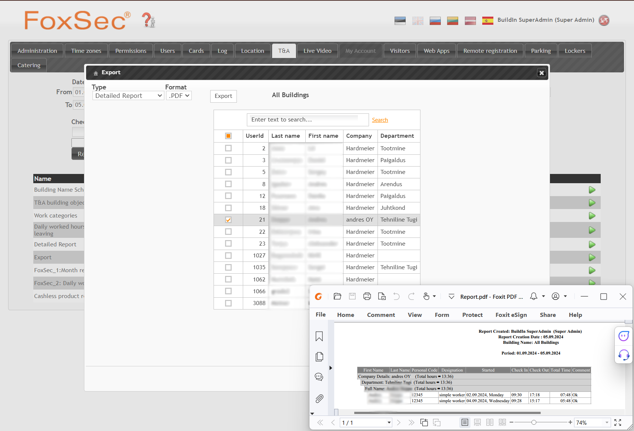The height and width of the screenshot is (431, 634).
Task: Check the box for UserId 2
Action: click(228, 148)
